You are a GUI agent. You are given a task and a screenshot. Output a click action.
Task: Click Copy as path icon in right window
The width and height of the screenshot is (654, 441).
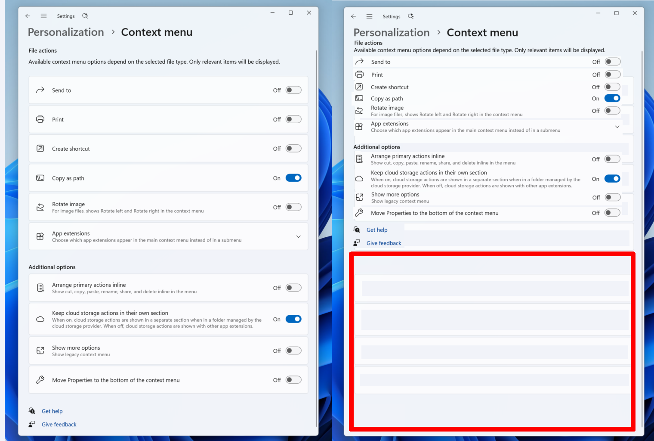coord(359,98)
